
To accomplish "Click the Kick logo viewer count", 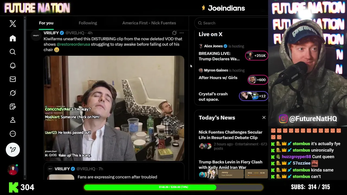I will tap(22, 187).
